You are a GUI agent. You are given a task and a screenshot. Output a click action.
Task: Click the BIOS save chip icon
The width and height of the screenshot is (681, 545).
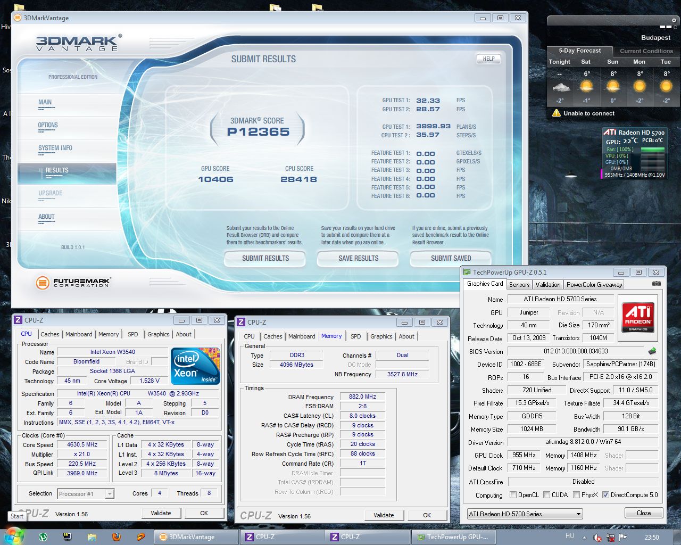pyautogui.click(x=652, y=351)
